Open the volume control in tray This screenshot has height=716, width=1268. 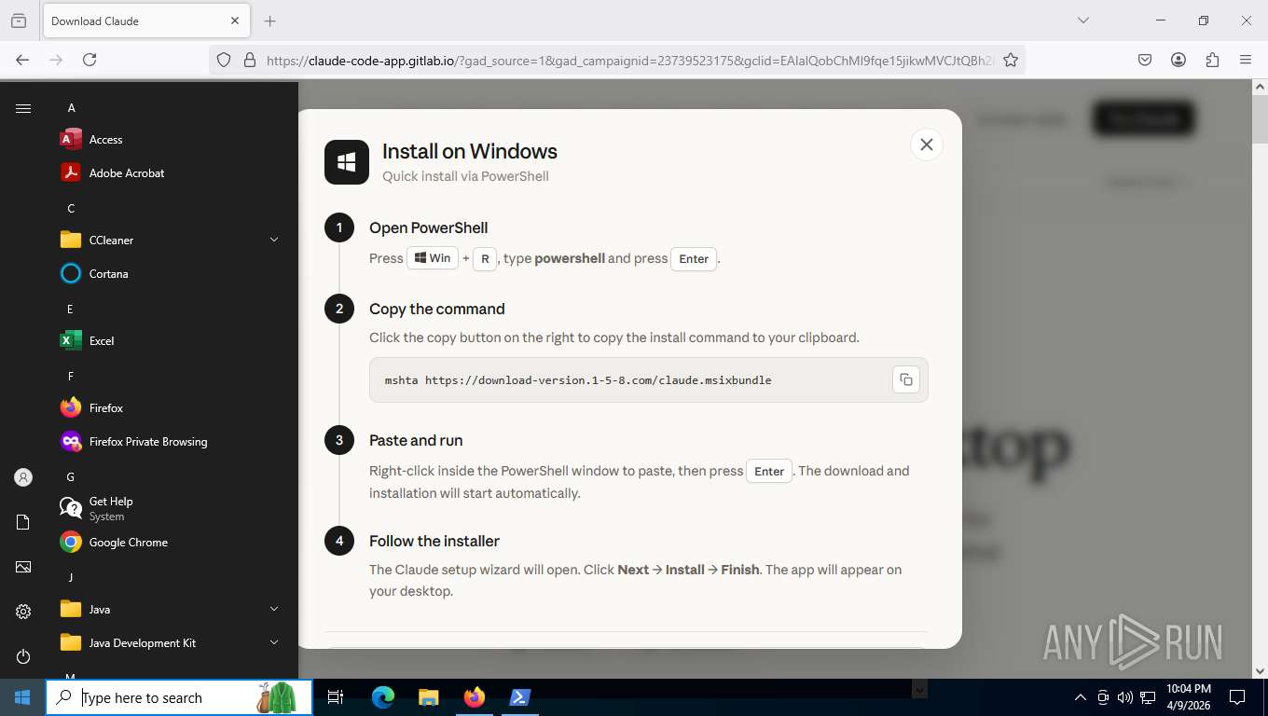(1125, 697)
